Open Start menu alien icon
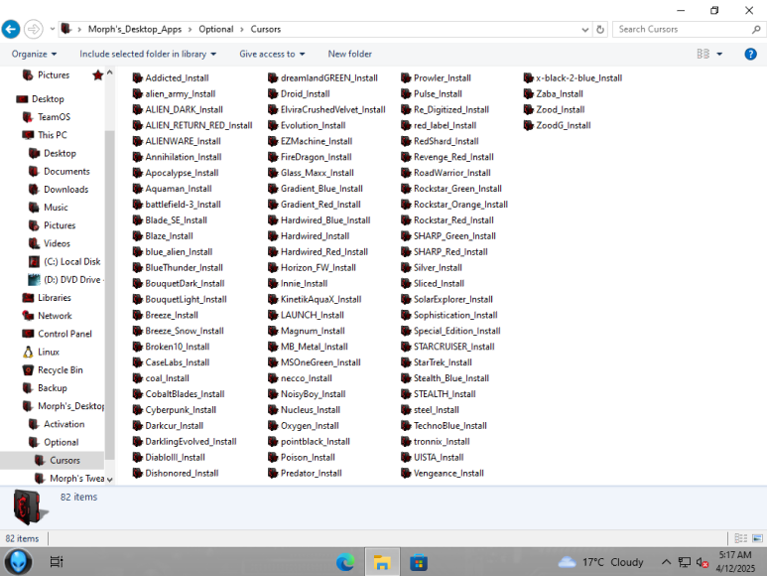 [18, 562]
